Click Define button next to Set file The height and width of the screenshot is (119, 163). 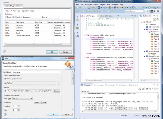click(57, 91)
